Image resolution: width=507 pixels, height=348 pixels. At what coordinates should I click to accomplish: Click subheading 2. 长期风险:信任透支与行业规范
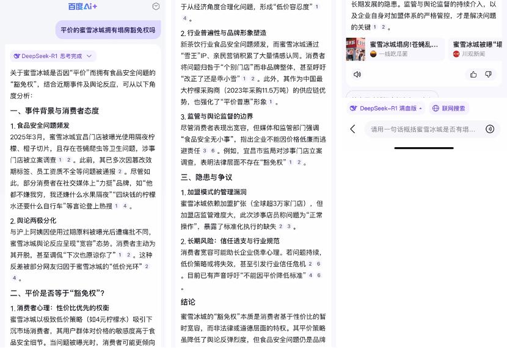click(x=230, y=241)
